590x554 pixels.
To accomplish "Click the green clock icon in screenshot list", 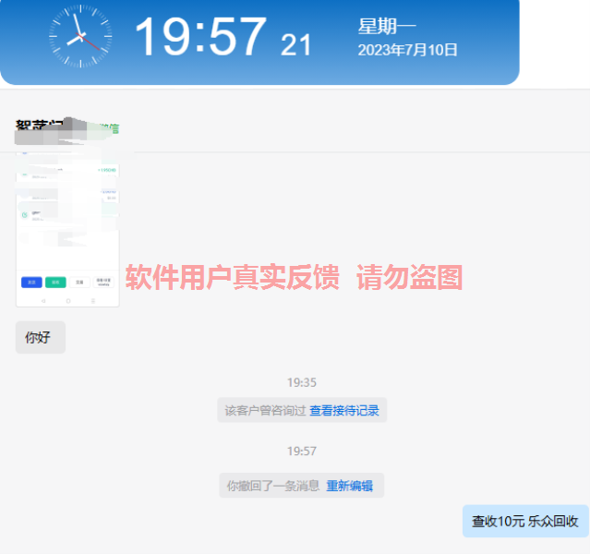I will (x=26, y=214).
